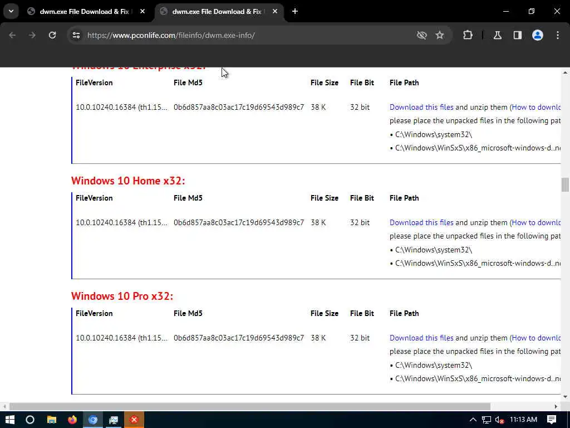Select the MD5 hash in Enterprise x32 row
This screenshot has height=428, width=570.
[x=238, y=108]
